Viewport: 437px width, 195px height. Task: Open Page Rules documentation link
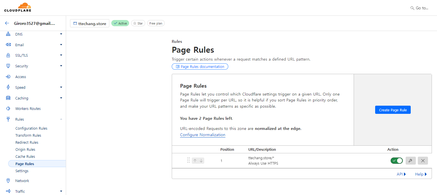click(x=200, y=67)
